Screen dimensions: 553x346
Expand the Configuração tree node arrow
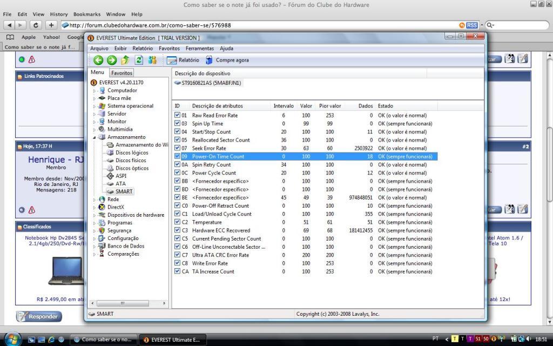tap(94, 238)
